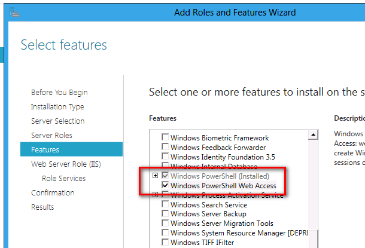The width and height of the screenshot is (365, 248).
Task: Go to Before You Begin step
Action: pyautogui.click(x=59, y=93)
